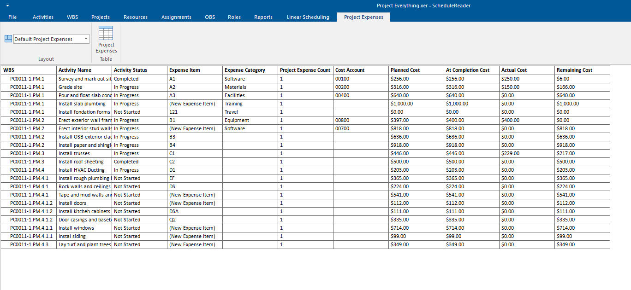
Task: Select the Install kitcheh cabinets activity cell
Action: 84,211
